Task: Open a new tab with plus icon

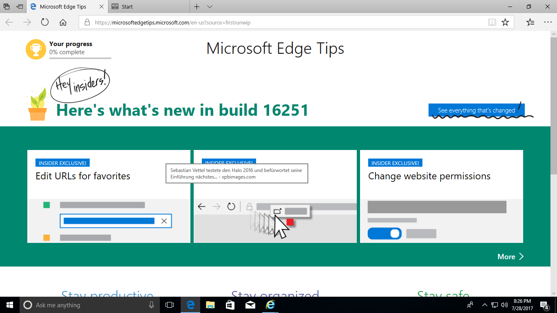Action: [x=197, y=7]
